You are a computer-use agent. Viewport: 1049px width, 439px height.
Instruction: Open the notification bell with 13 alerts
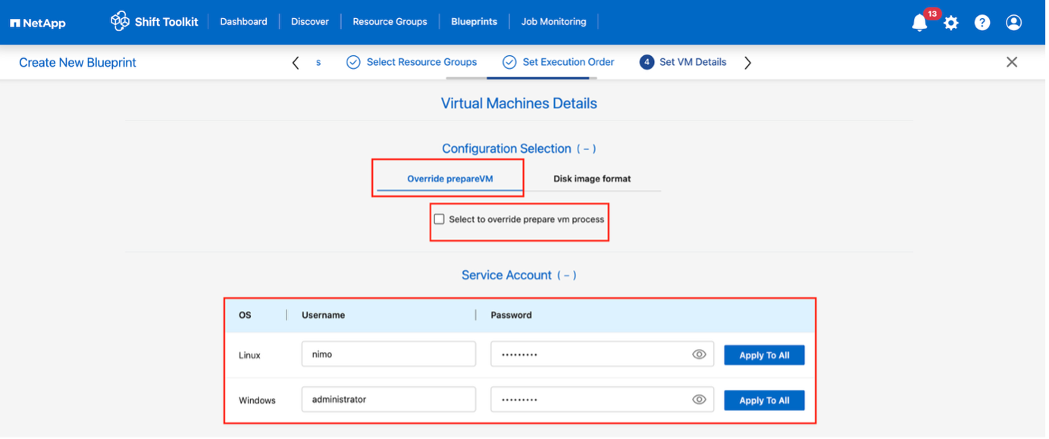919,22
